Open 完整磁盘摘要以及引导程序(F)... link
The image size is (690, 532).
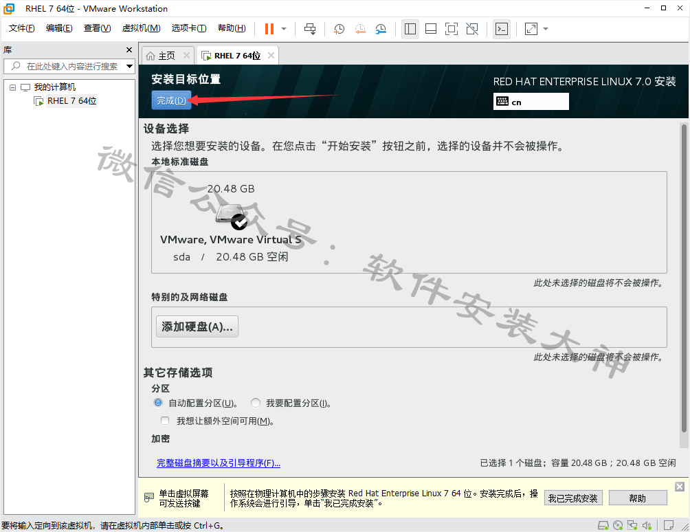[219, 463]
